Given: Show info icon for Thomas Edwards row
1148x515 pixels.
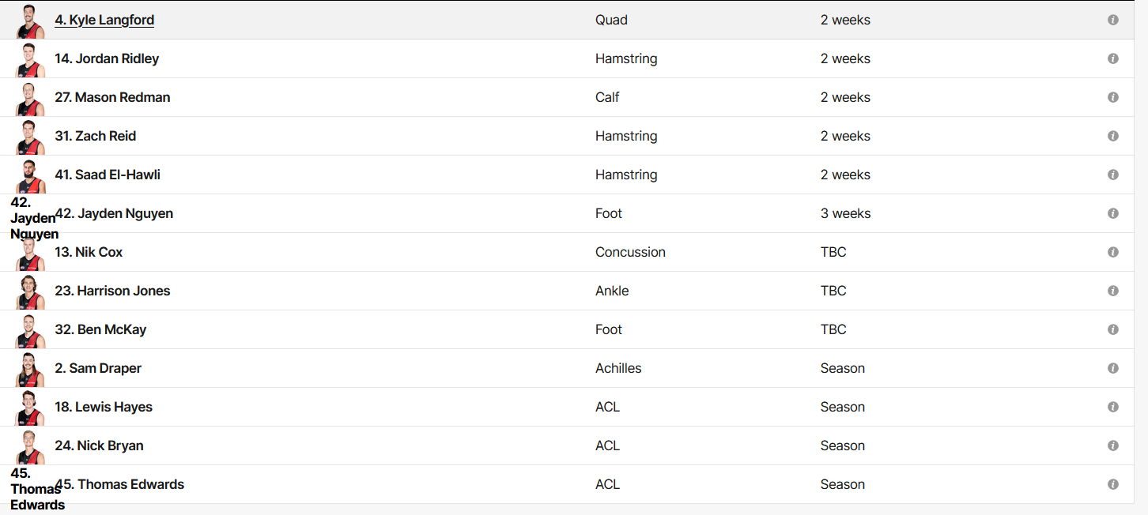Looking at the screenshot, I should 1113,484.
